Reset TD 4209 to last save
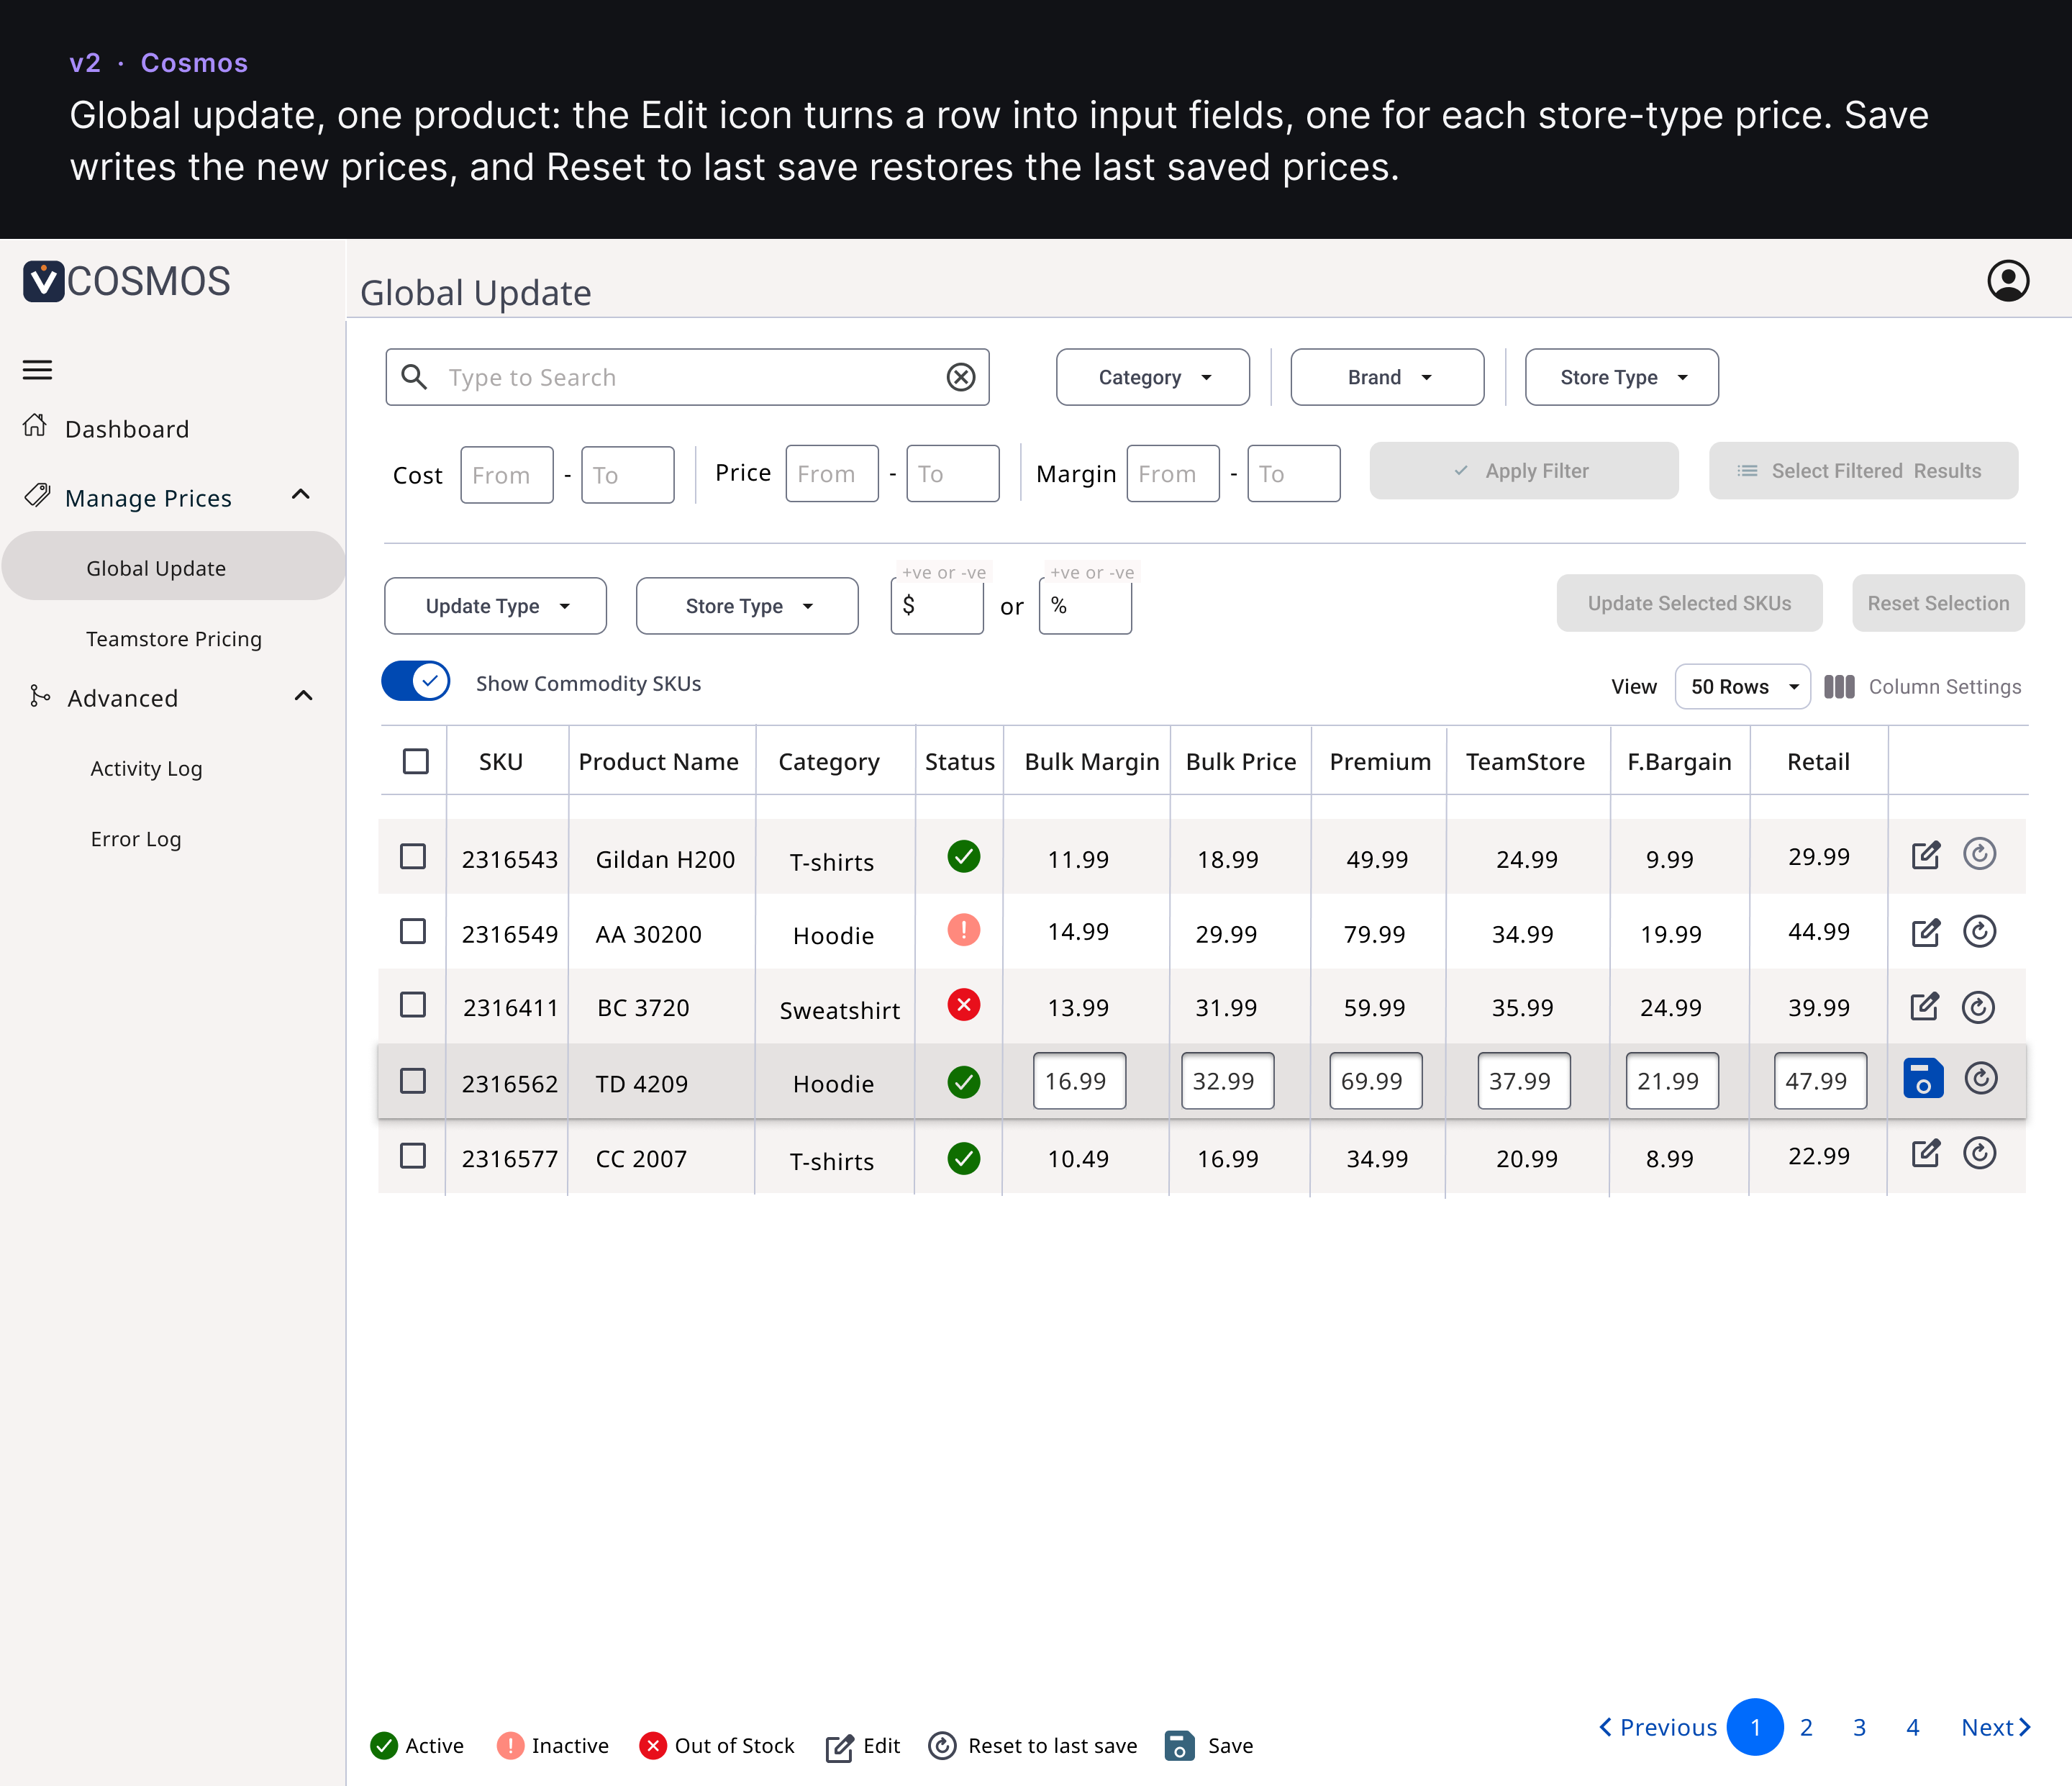The image size is (2072, 1786). pyautogui.click(x=1980, y=1078)
